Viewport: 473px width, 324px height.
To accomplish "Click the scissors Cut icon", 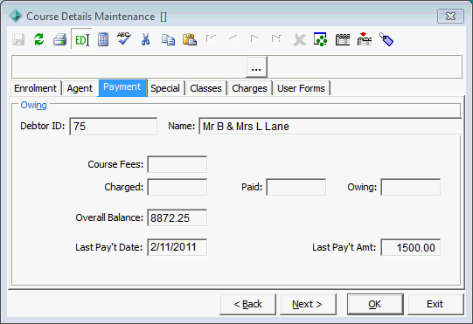I will 146,39.
